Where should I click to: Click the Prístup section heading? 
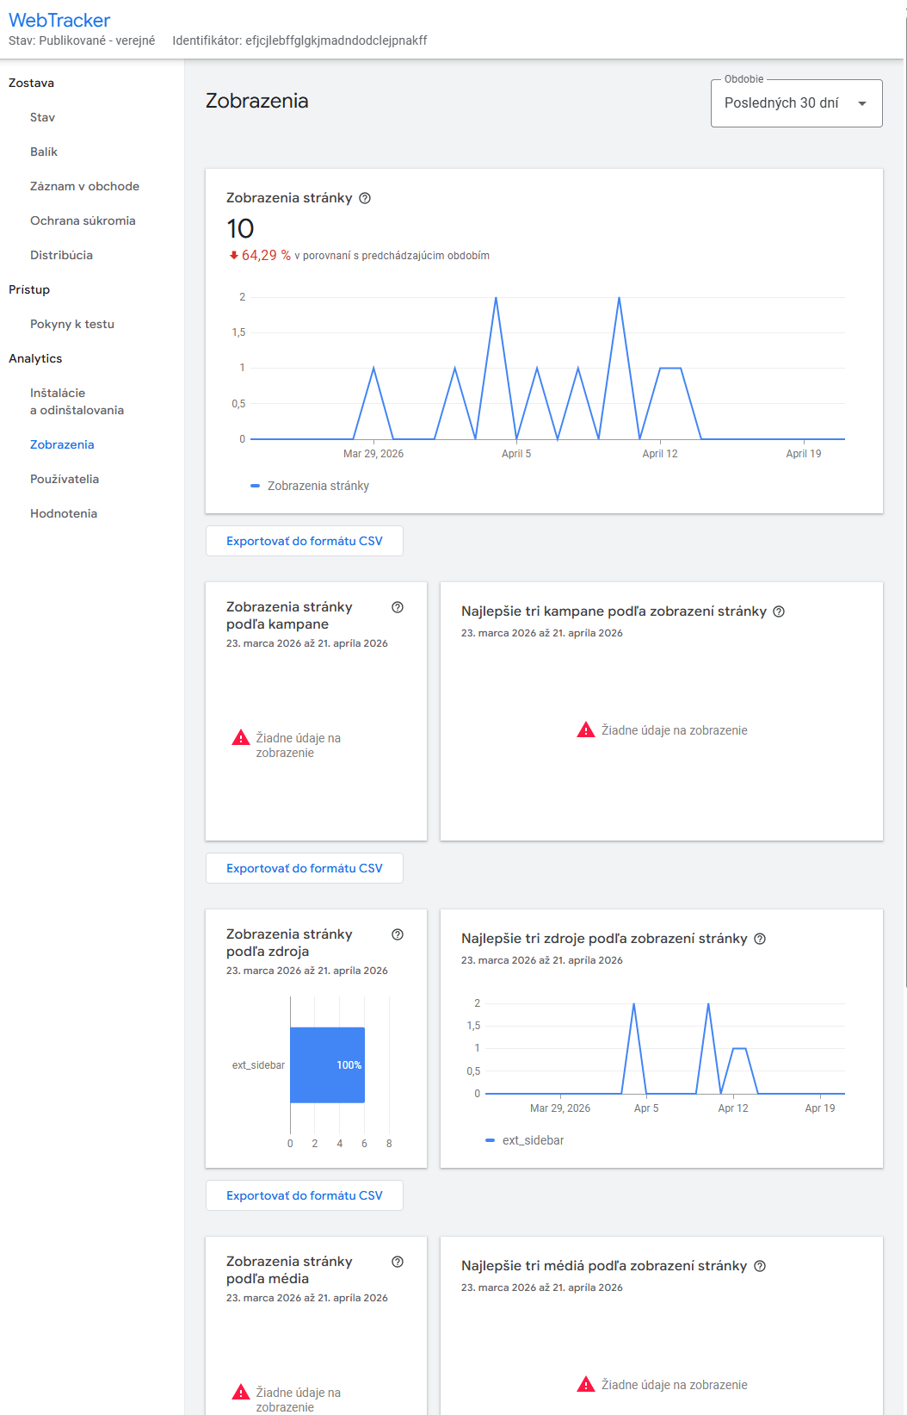(29, 289)
